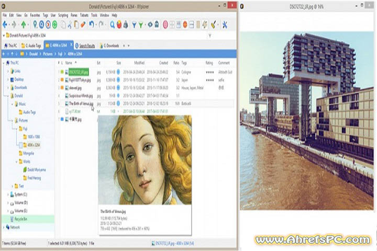Click the pie chart toolbar icon

119,25
